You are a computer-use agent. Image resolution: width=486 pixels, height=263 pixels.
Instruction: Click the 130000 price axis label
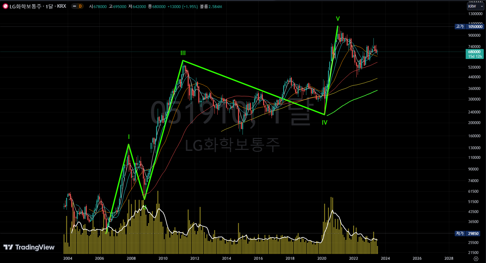click(474, 148)
